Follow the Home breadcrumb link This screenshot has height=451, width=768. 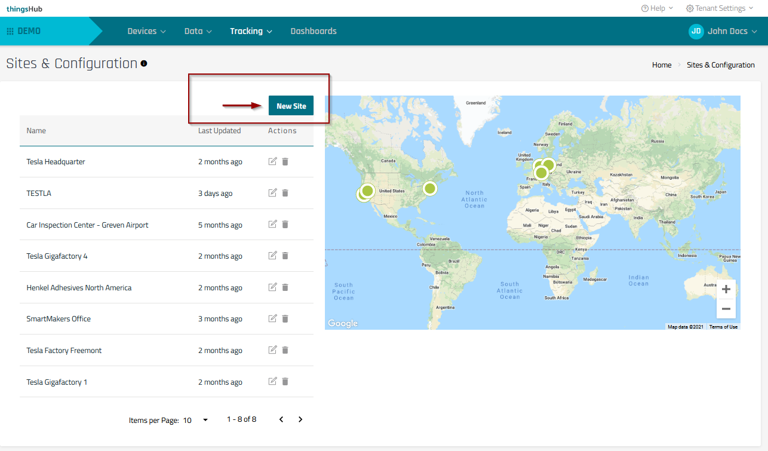[x=662, y=65]
